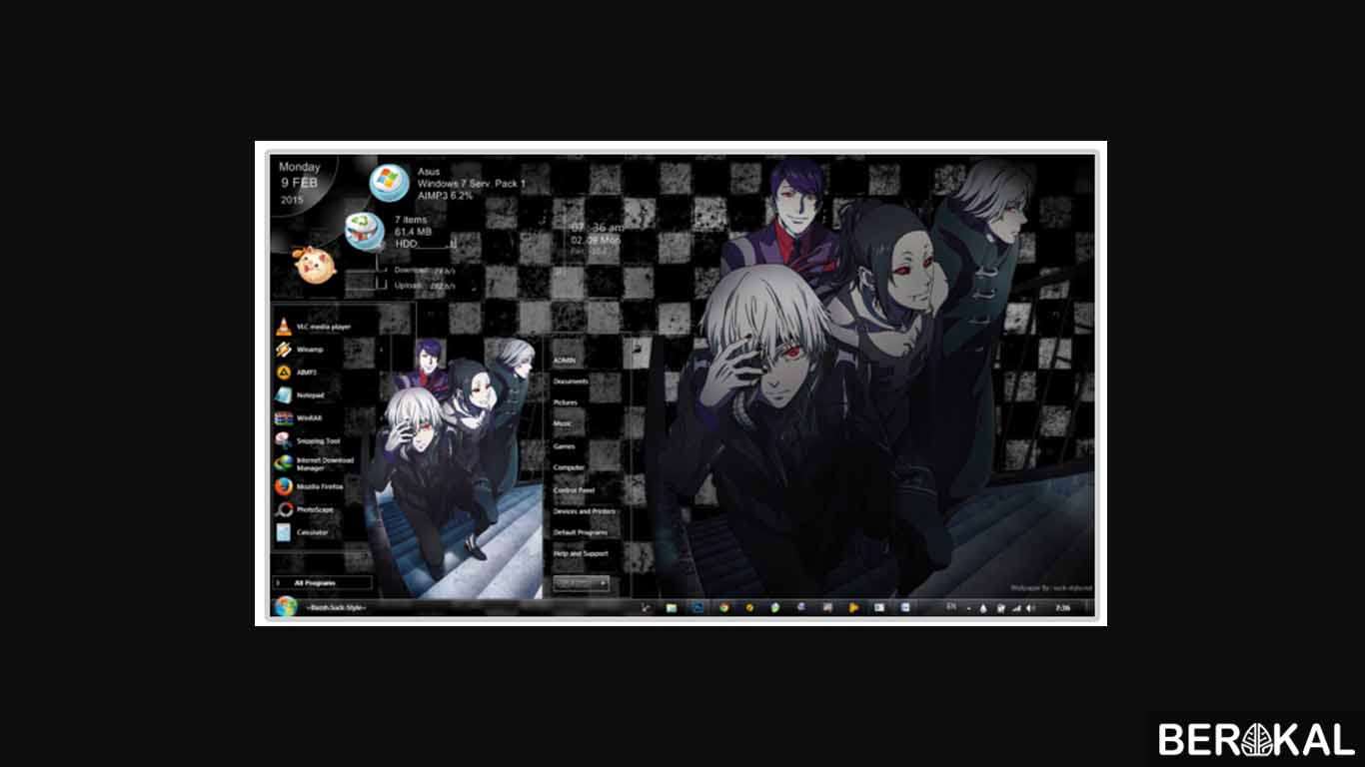The width and height of the screenshot is (1365, 767).
Task: Click the Start orb on the taskbar
Action: pos(286,607)
